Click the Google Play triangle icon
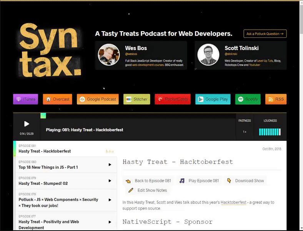Screen dimensions: 303x231 coord(201,99)
